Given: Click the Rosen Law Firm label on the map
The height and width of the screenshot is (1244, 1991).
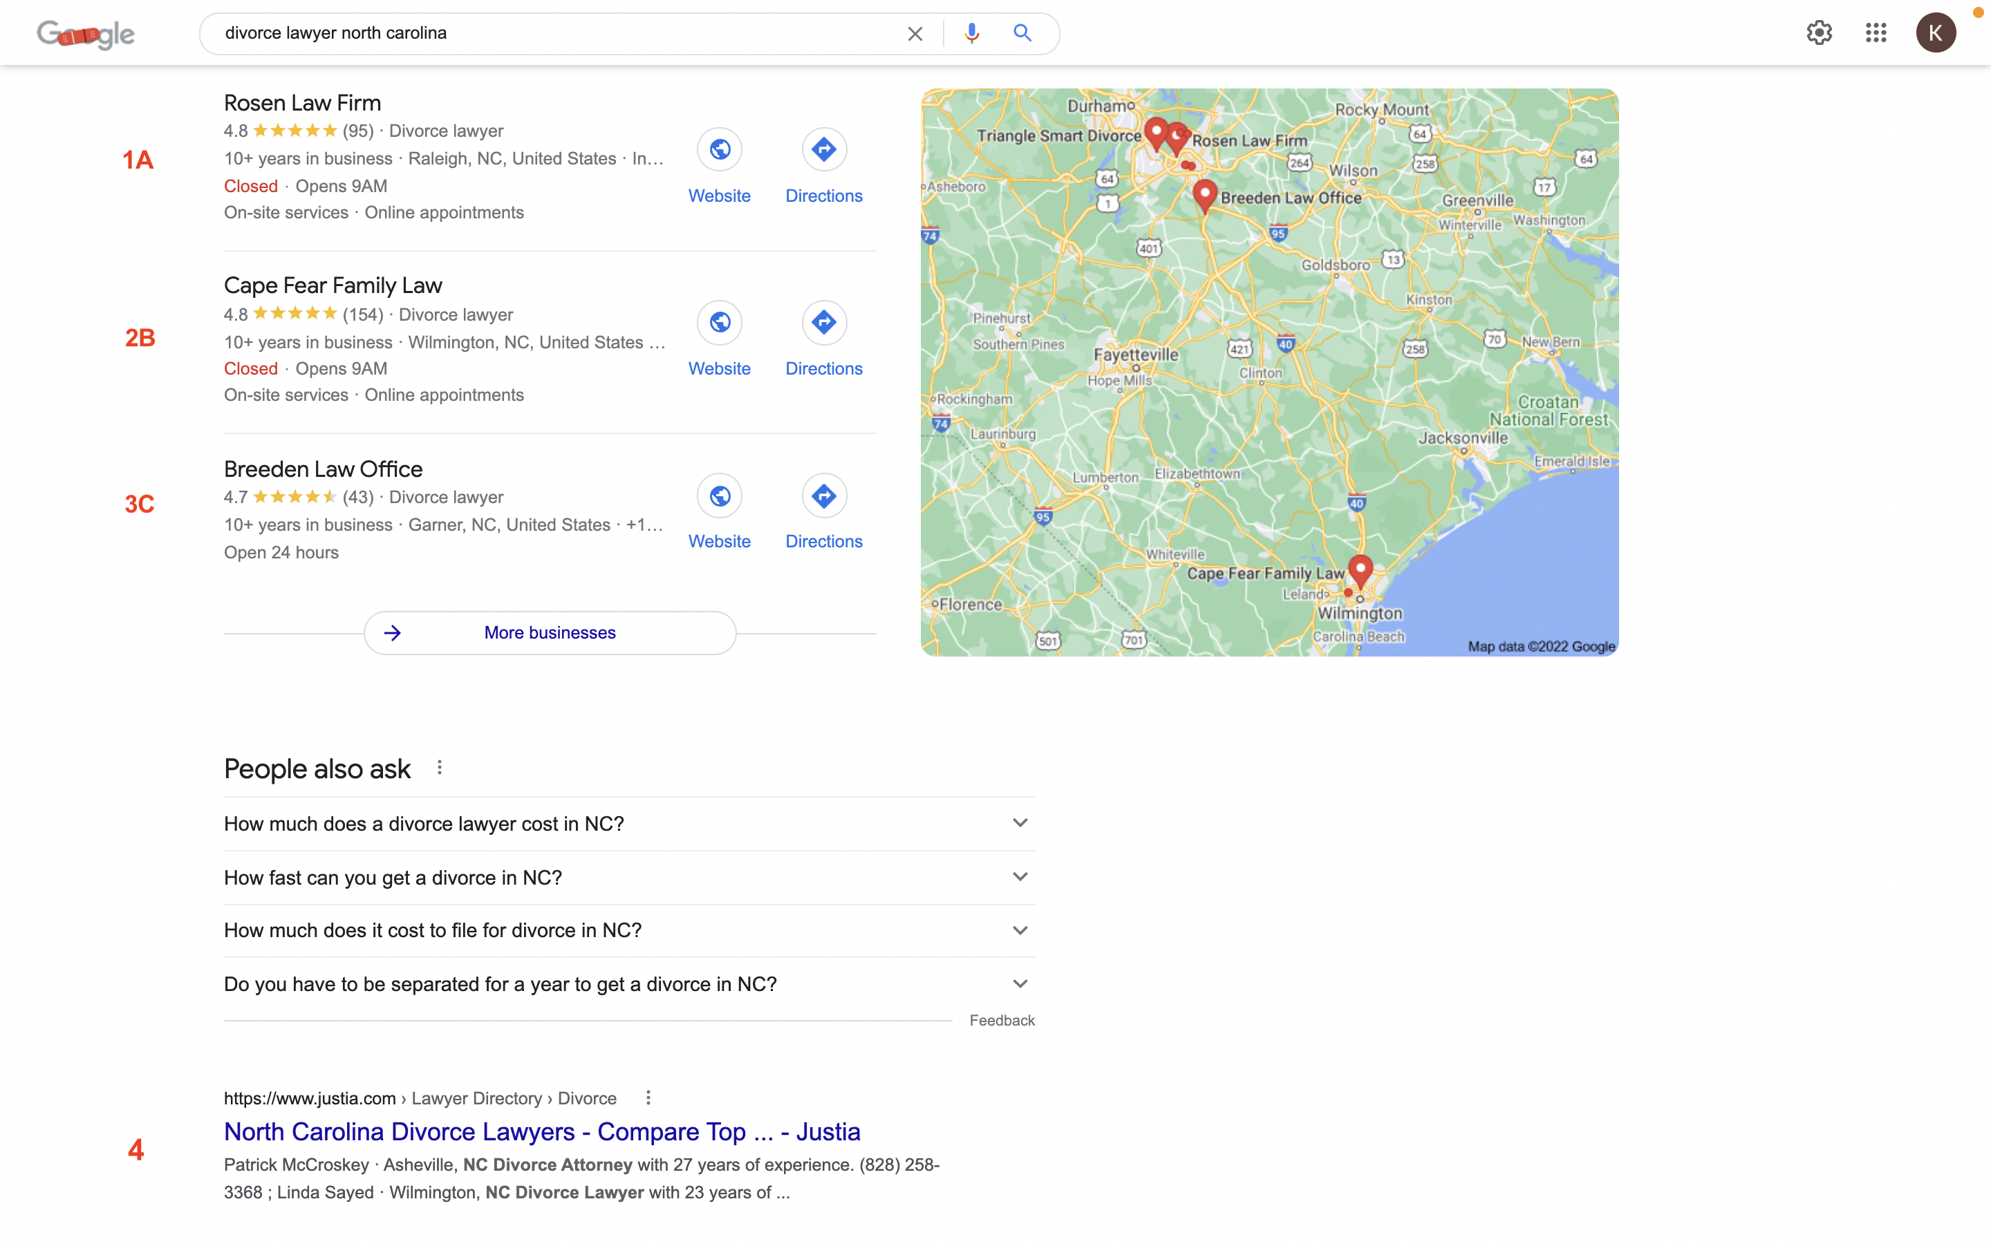Looking at the screenshot, I should tap(1250, 141).
